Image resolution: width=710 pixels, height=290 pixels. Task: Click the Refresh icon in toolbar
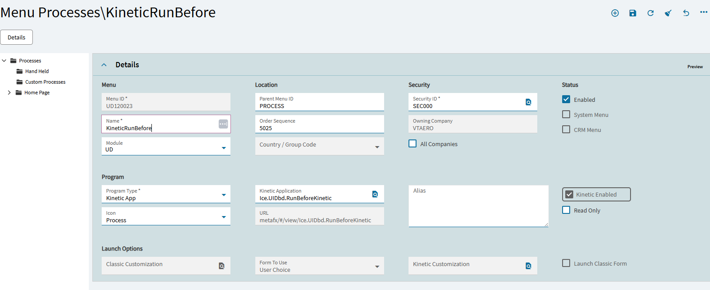(651, 13)
